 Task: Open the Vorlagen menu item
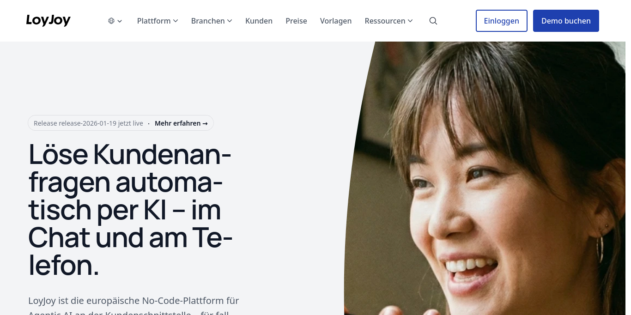(x=336, y=21)
